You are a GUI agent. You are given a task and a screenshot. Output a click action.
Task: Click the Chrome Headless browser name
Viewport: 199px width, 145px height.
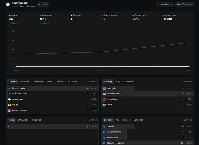[115, 143]
